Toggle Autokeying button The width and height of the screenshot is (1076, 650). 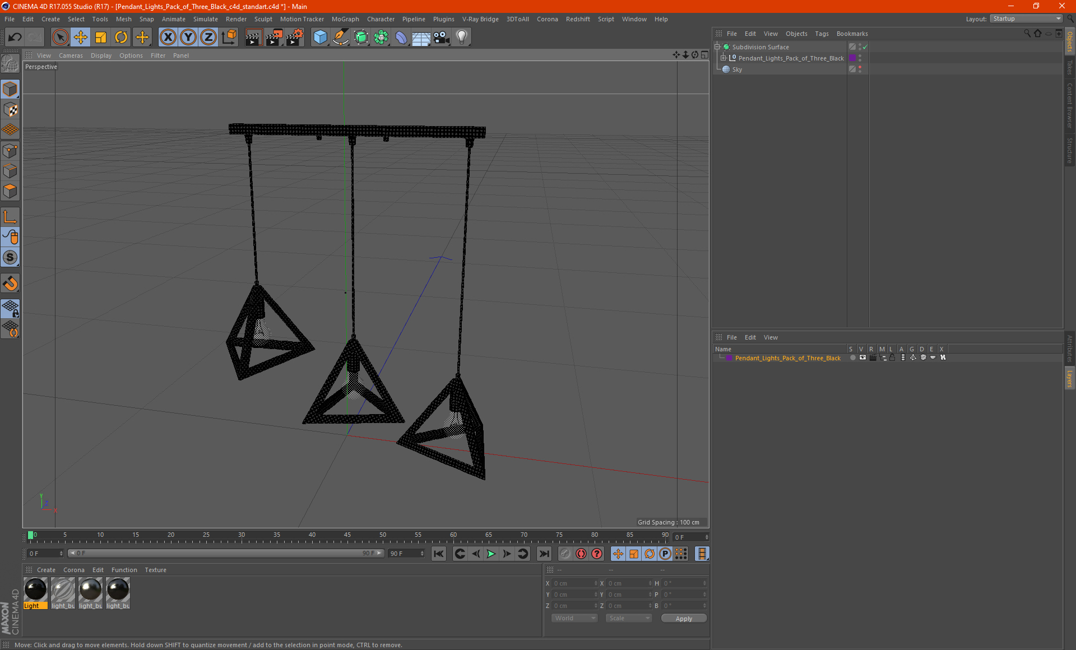tap(581, 554)
